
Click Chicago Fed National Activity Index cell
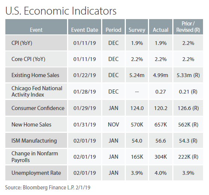(x=36, y=91)
